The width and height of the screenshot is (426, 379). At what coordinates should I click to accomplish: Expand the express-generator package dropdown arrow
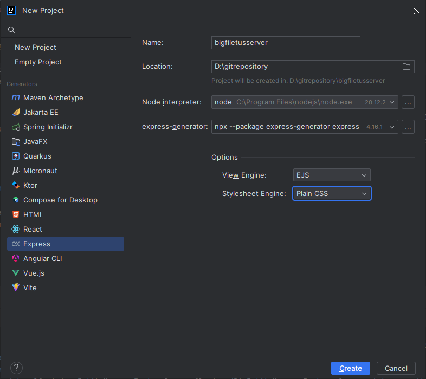(392, 127)
